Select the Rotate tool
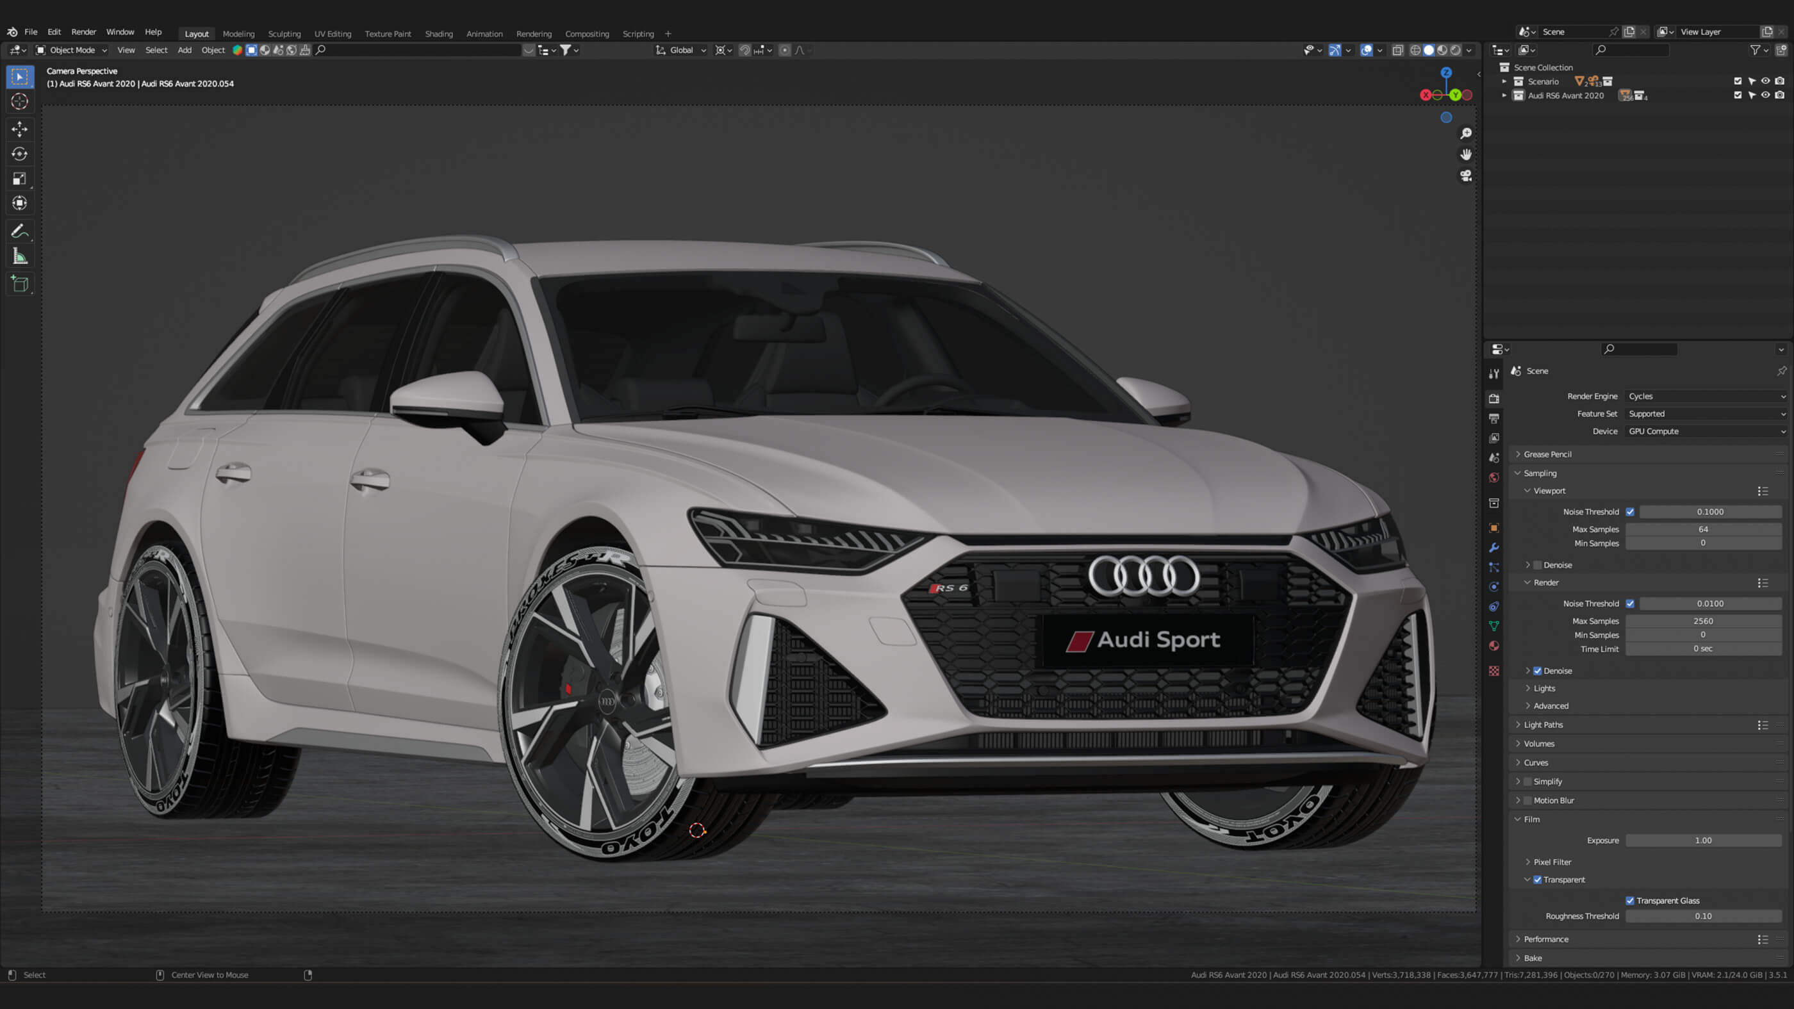The image size is (1794, 1009). coord(19,154)
